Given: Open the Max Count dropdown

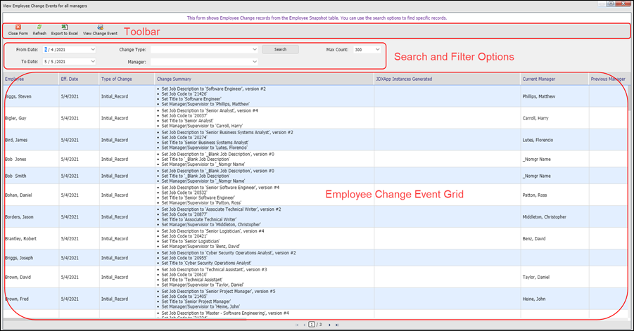Looking at the screenshot, I should click(x=377, y=50).
